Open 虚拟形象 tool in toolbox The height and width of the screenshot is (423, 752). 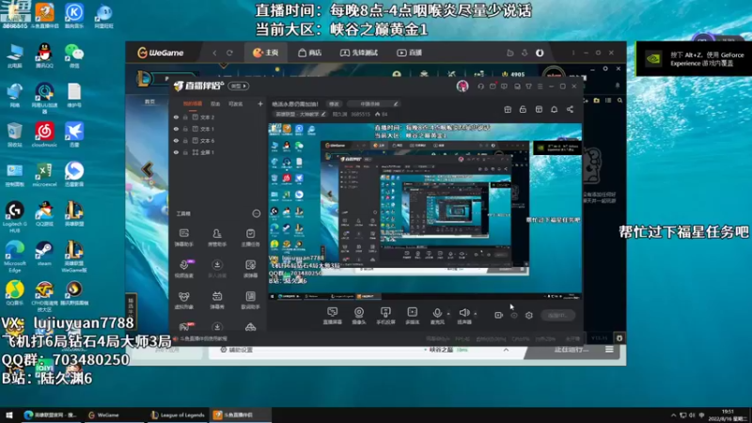tap(183, 300)
